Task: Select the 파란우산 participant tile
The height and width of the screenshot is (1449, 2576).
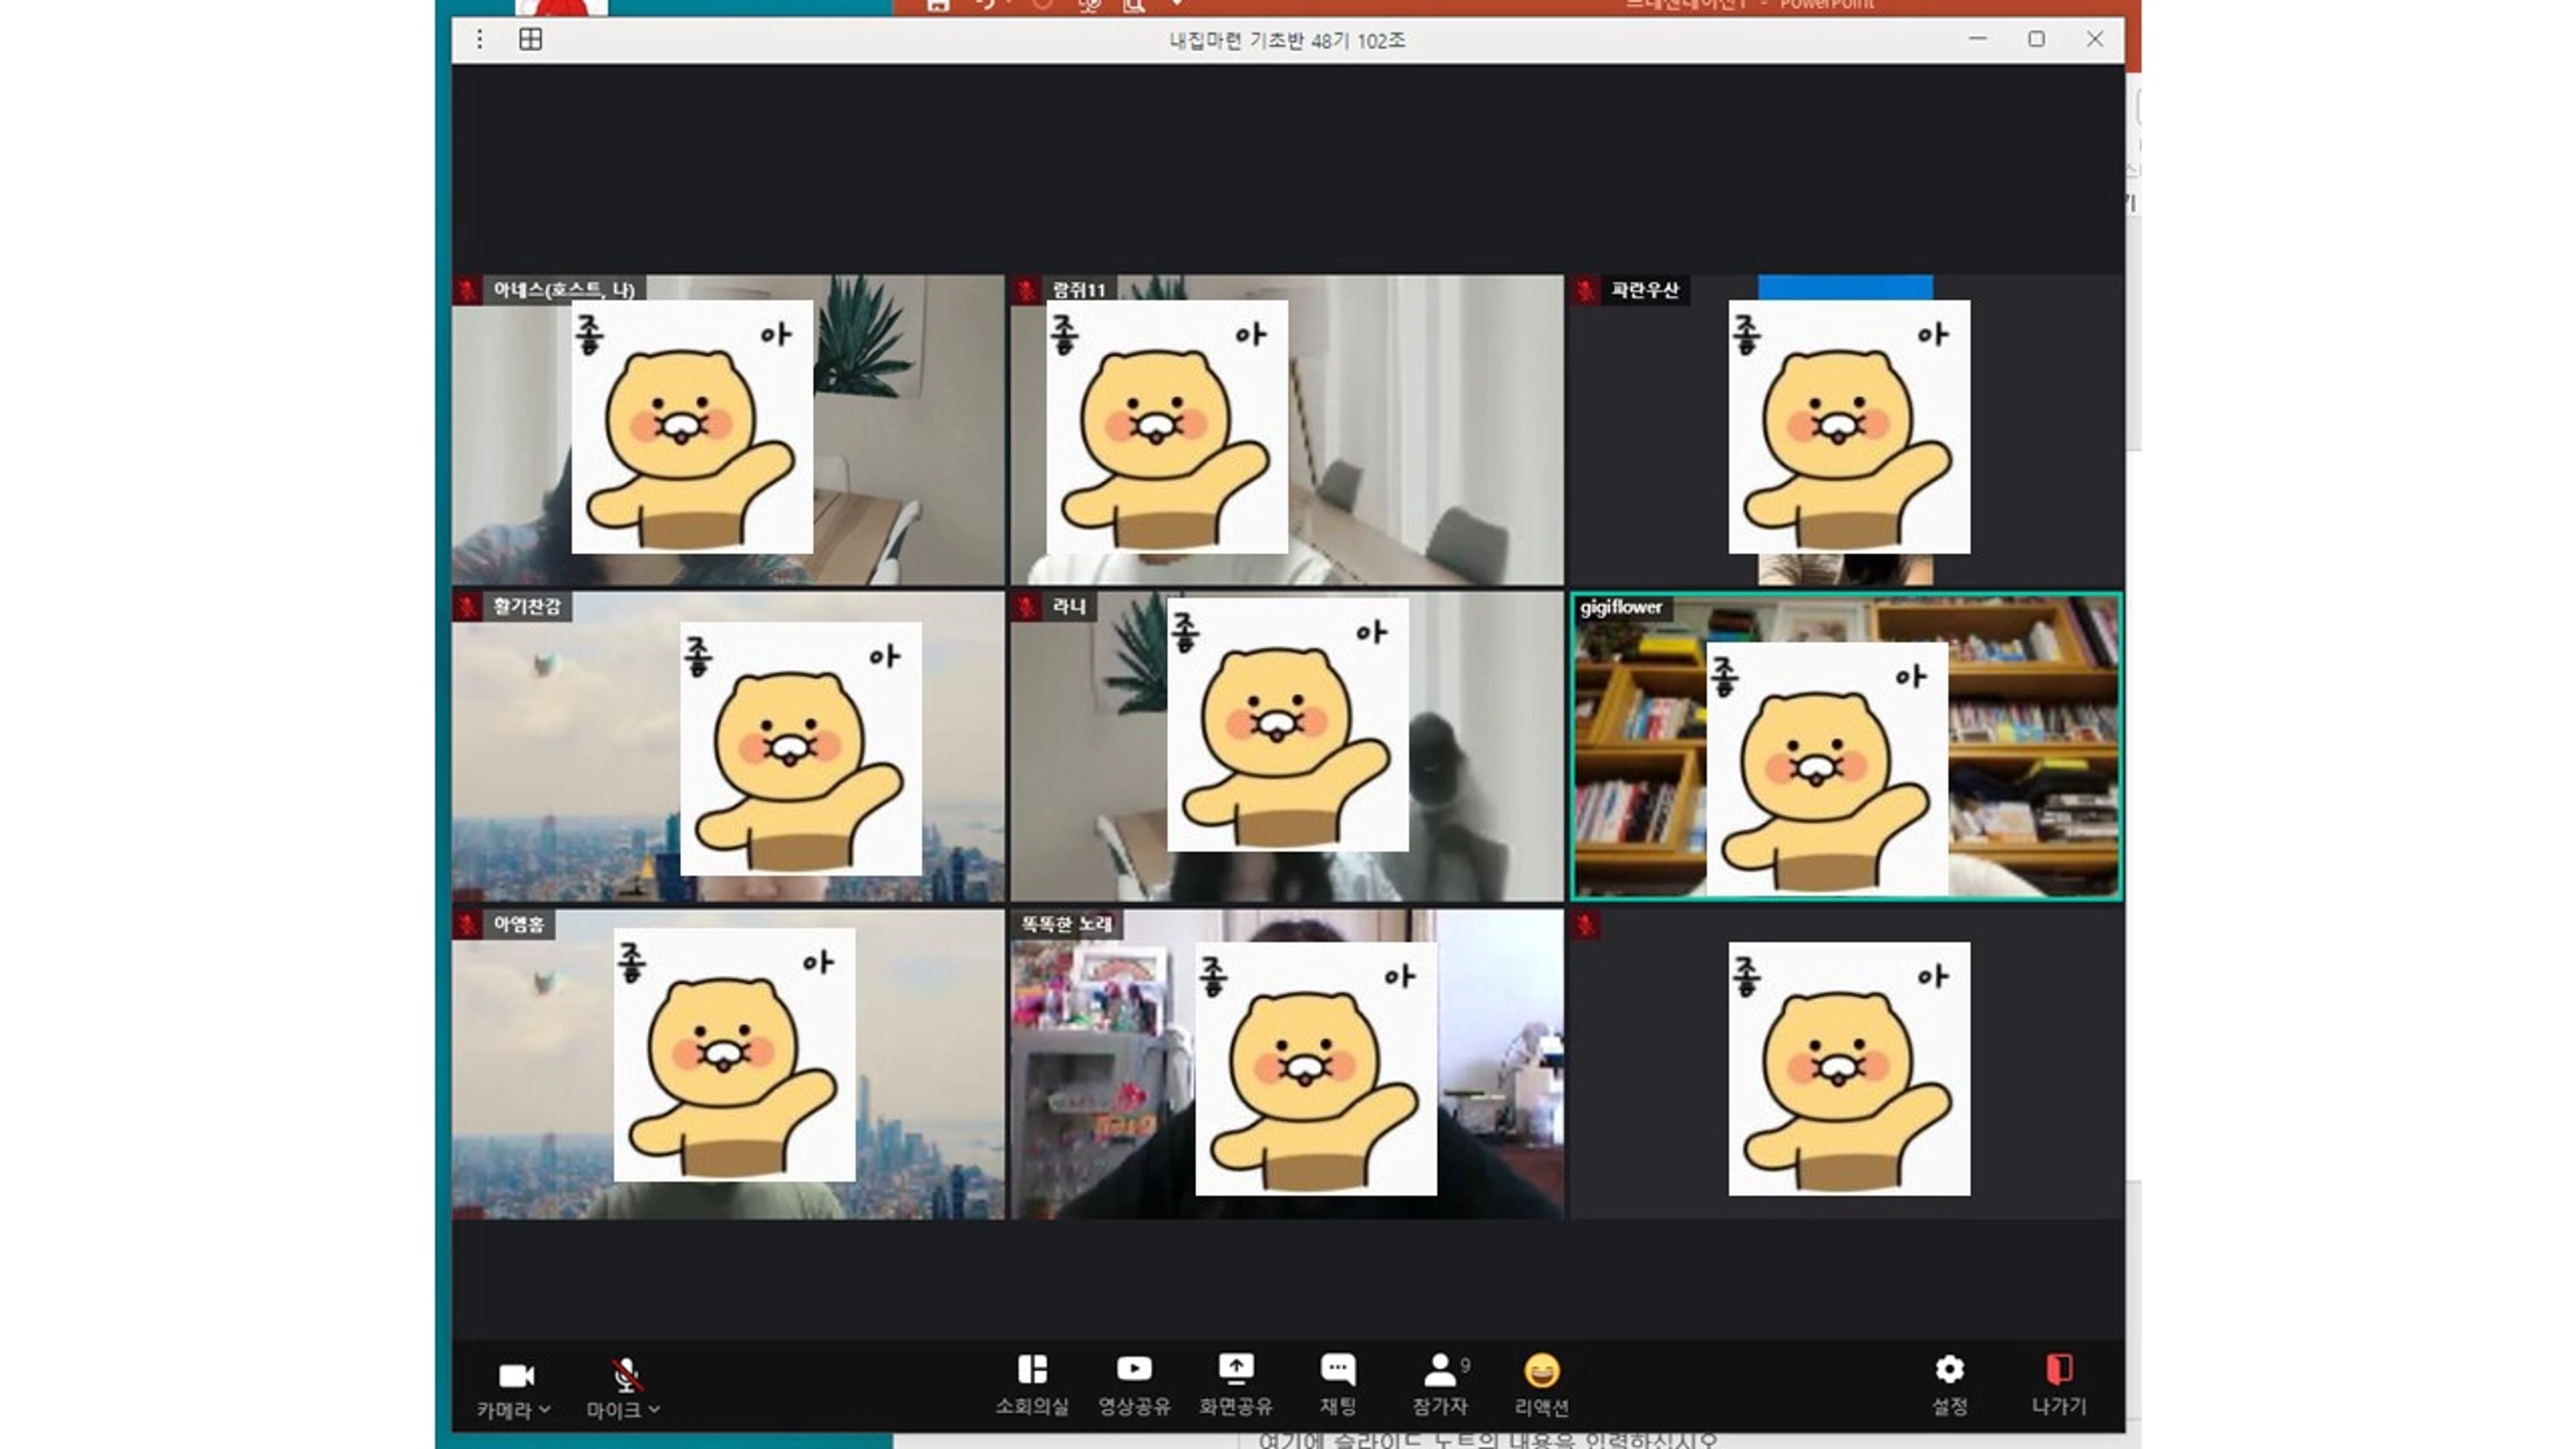Action: 1846,430
